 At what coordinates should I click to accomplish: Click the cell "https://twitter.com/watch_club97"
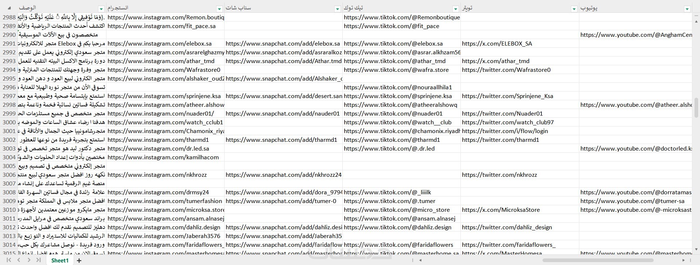point(520,122)
